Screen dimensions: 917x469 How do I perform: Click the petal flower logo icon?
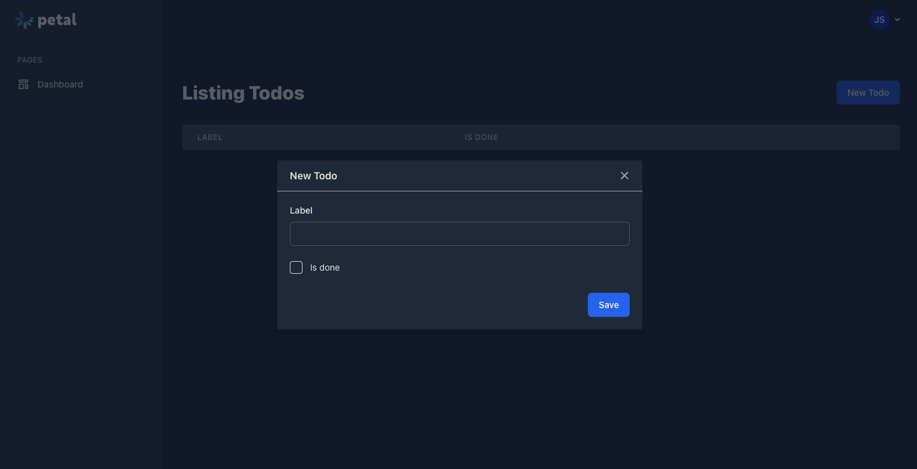(x=24, y=20)
